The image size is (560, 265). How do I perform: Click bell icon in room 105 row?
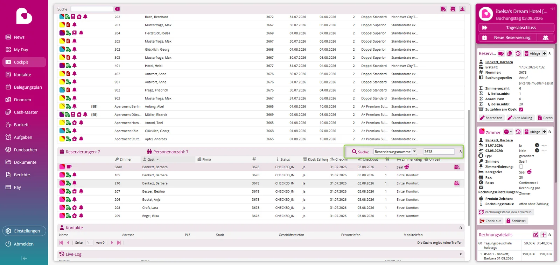click(75, 175)
